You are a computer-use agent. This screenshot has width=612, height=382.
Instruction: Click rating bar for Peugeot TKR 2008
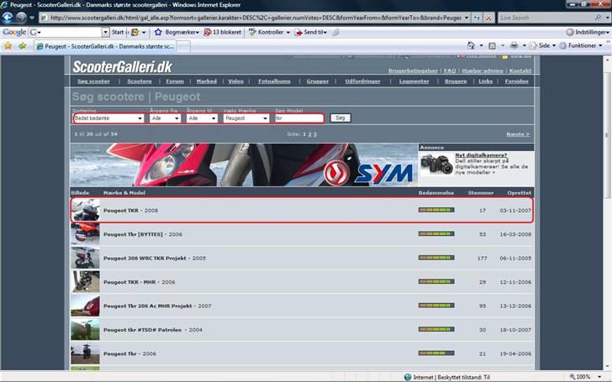point(436,210)
